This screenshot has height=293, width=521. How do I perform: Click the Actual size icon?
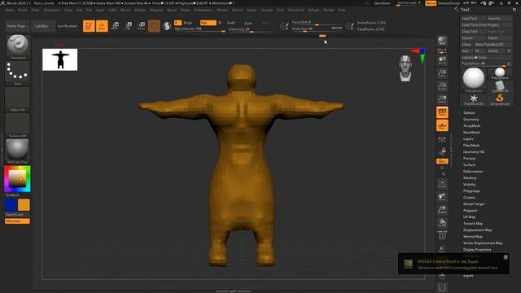pos(442,86)
